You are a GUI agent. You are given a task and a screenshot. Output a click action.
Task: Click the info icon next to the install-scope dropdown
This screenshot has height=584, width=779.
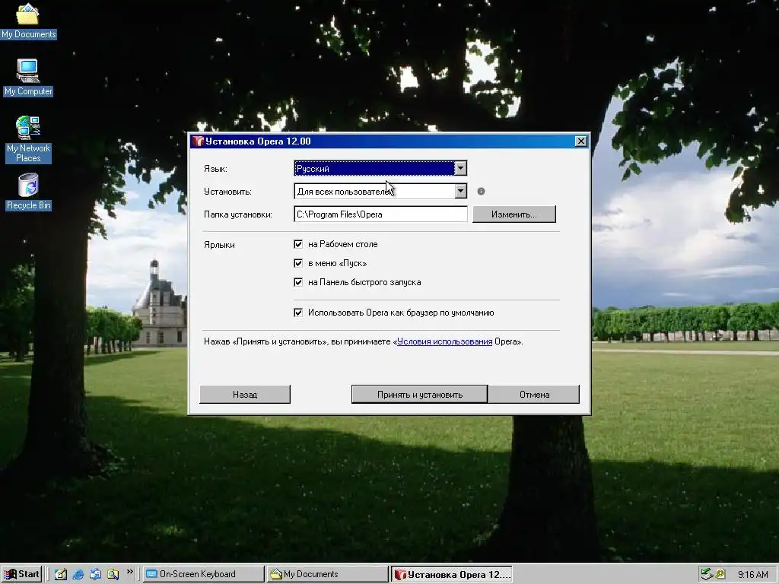tap(481, 191)
